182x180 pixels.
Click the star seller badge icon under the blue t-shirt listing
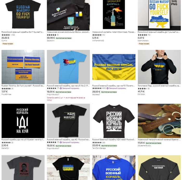pyautogui.click(x=61, y=88)
